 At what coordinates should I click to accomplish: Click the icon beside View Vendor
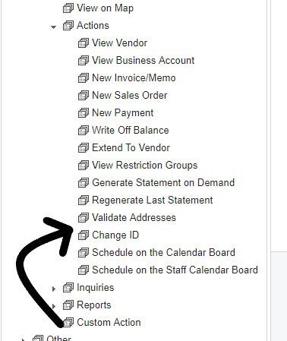click(x=84, y=43)
